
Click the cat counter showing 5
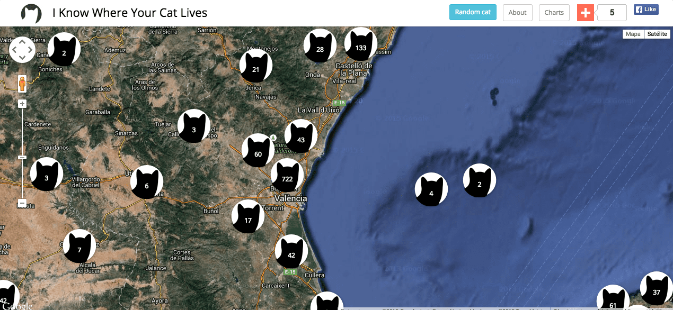612,12
